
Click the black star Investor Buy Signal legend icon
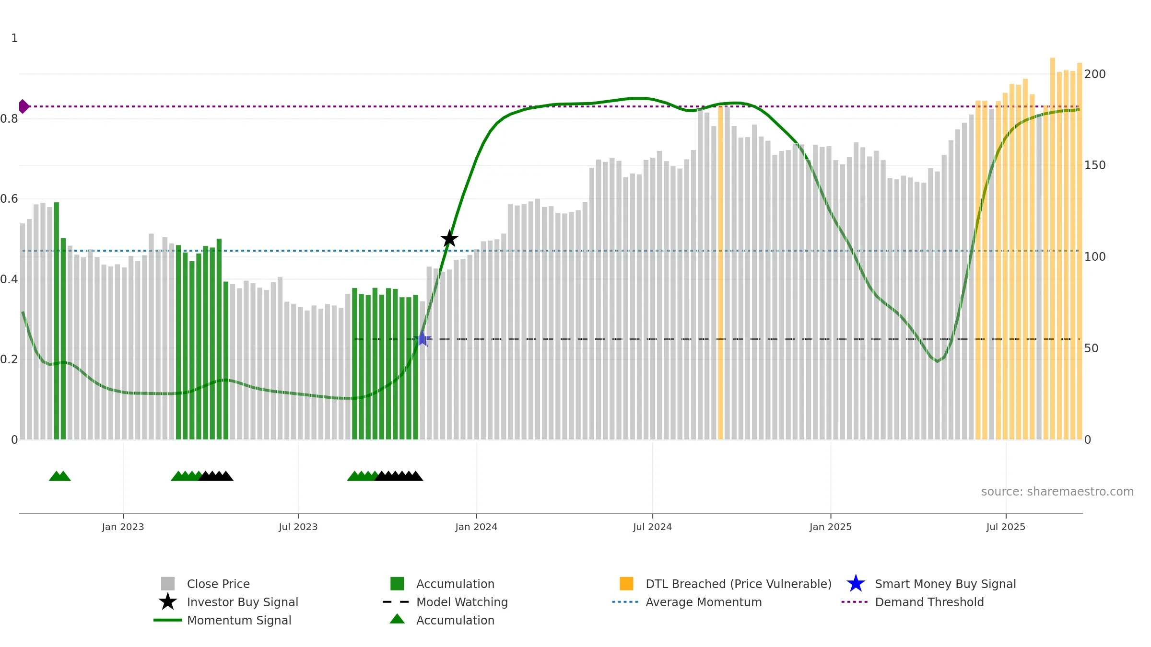(x=168, y=602)
